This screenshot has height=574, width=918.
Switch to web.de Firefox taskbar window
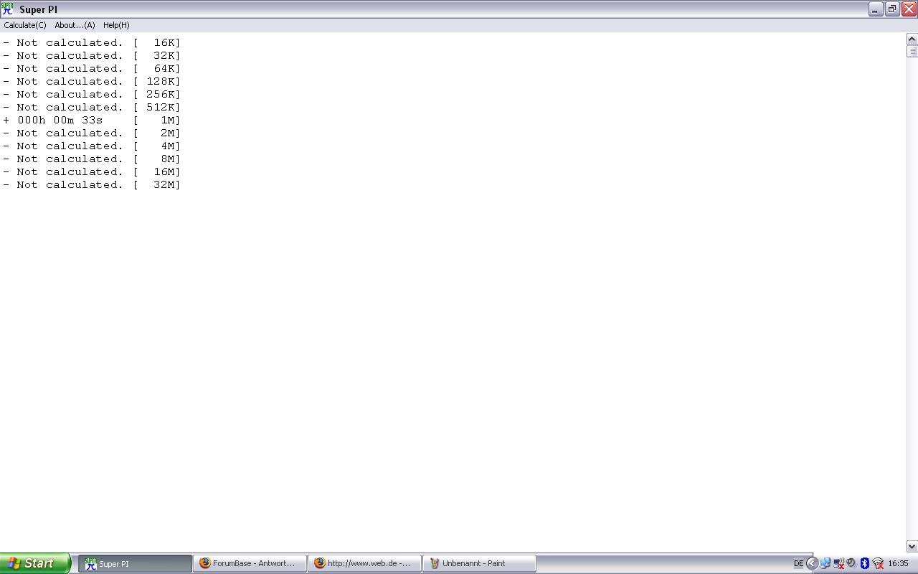[x=364, y=564]
